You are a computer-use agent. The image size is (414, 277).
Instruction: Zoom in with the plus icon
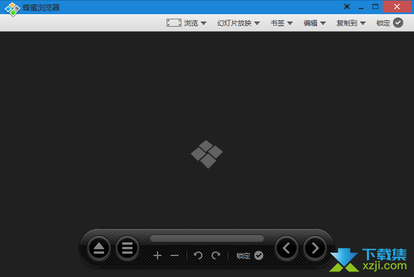coord(158,255)
